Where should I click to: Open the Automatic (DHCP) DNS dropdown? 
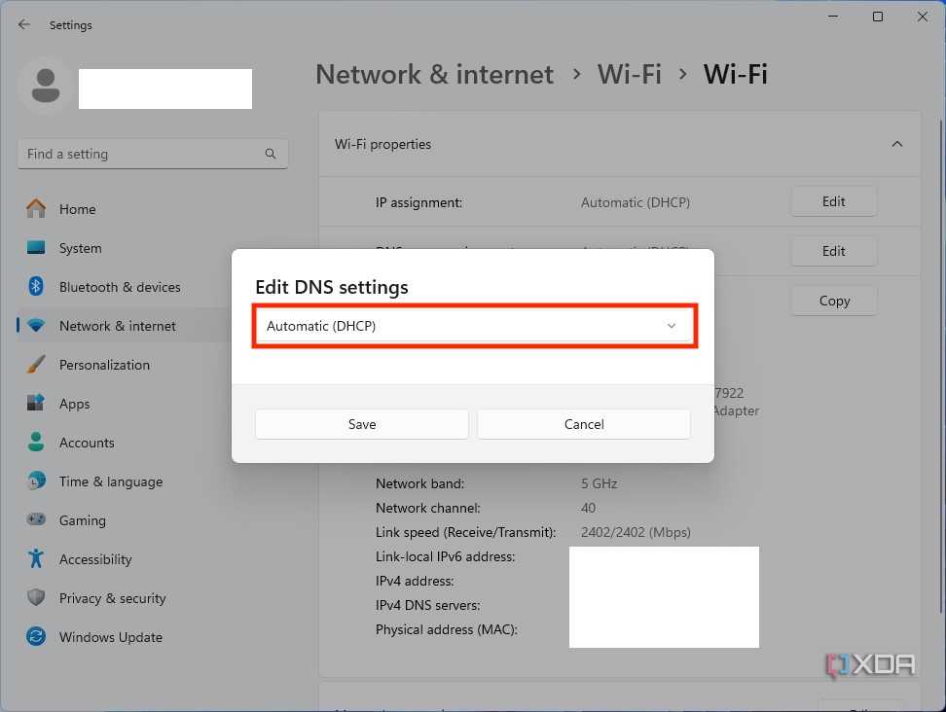(x=474, y=326)
